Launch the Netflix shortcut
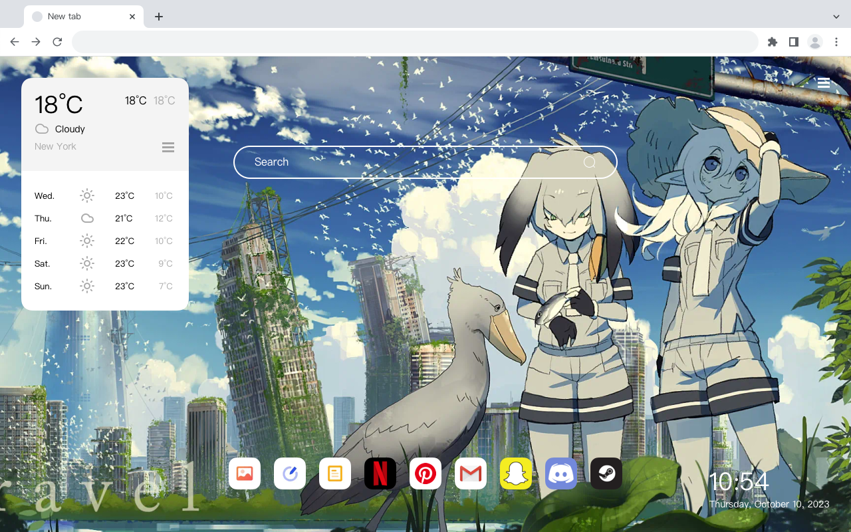Viewport: 851px width, 532px height. coord(380,473)
